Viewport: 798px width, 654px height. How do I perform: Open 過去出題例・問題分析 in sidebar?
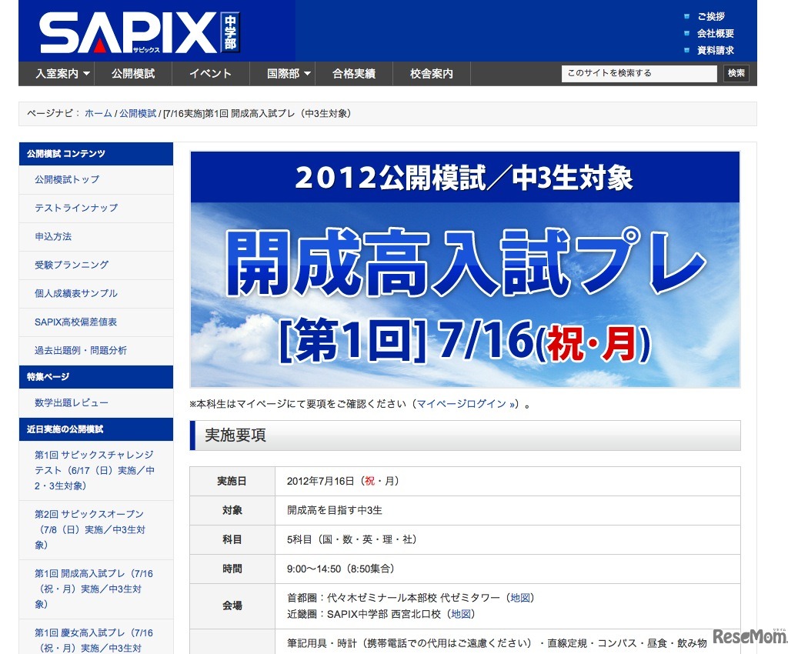[81, 351]
